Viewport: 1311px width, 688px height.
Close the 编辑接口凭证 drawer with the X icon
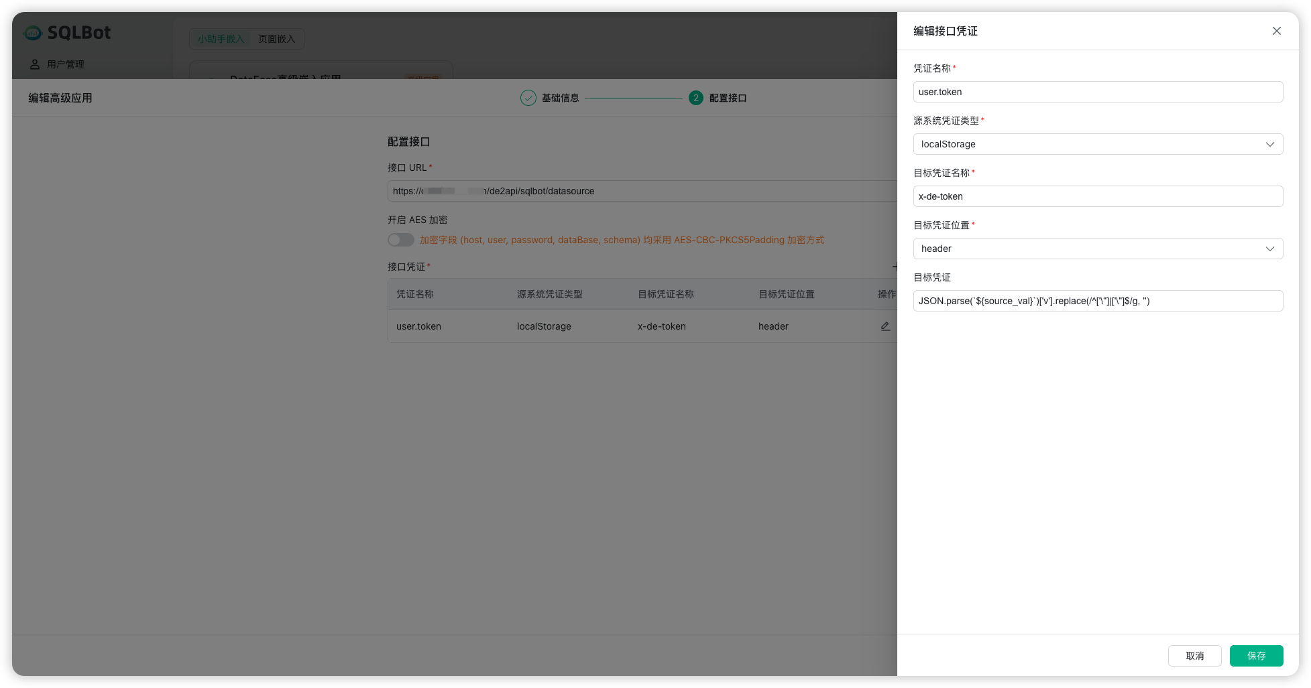1276,31
